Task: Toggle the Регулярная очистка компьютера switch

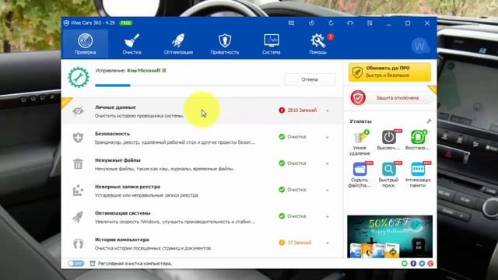Action: tap(75, 264)
